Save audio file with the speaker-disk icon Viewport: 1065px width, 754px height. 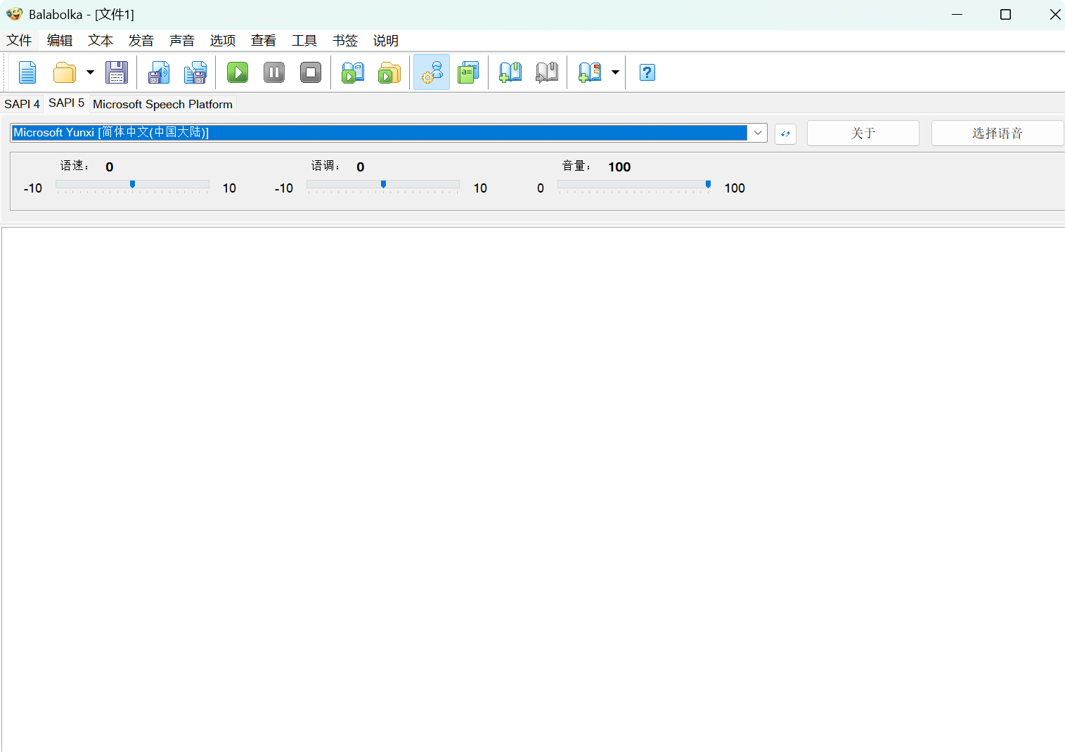(159, 72)
